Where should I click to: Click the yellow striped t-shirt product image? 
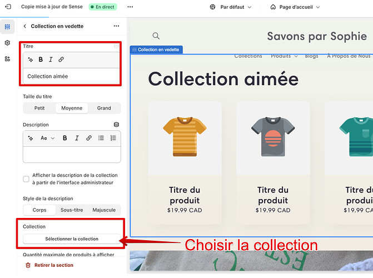click(185, 137)
